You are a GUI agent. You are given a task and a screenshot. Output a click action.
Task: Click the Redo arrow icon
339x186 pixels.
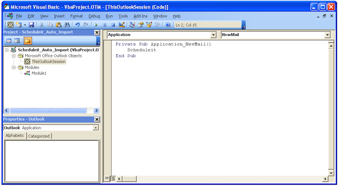[86, 25]
